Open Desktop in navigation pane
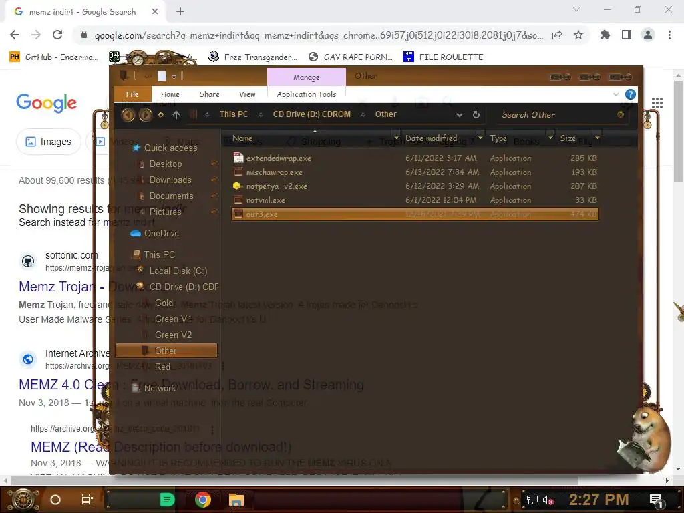 [166, 164]
